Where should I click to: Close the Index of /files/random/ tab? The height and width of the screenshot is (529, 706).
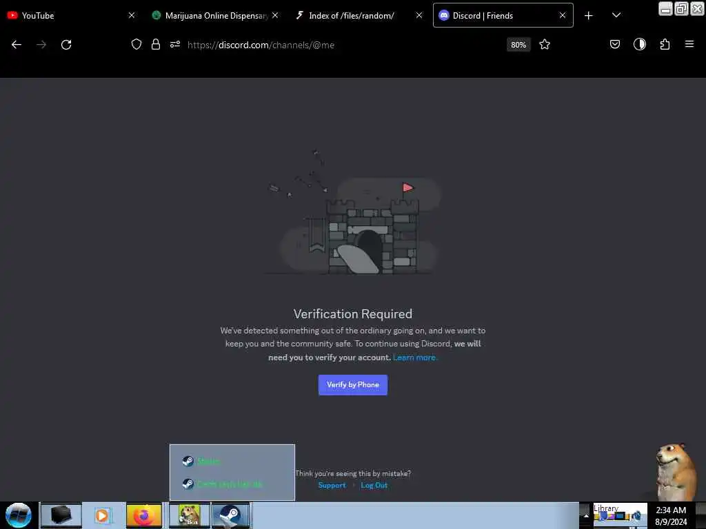coord(419,15)
